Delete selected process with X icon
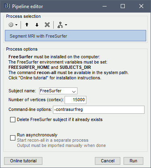Image resolution: width=151 pixels, height=168 pixels. tap(47, 25)
